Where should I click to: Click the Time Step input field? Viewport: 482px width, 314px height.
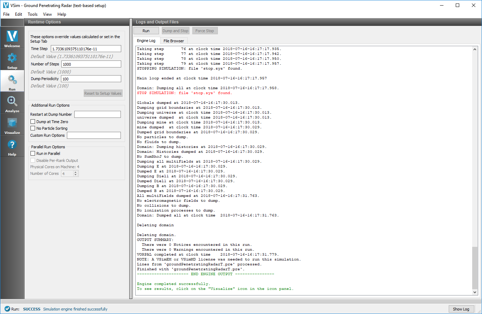pyautogui.click(x=86, y=49)
